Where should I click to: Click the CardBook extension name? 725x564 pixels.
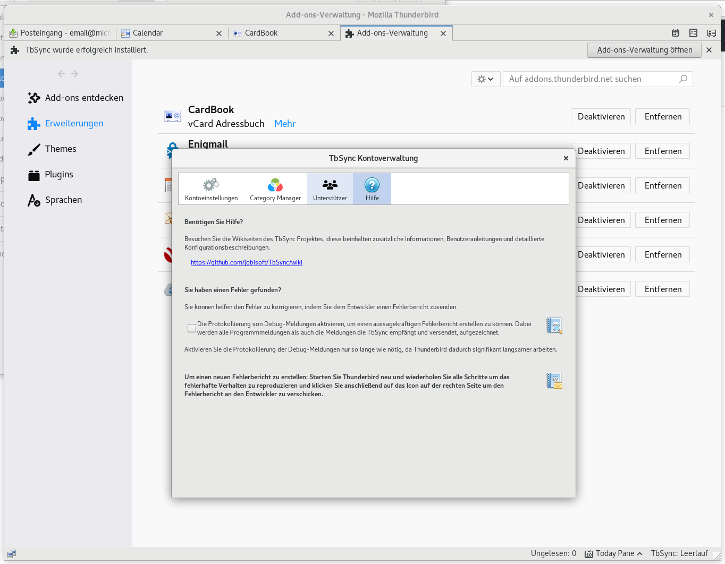(211, 109)
